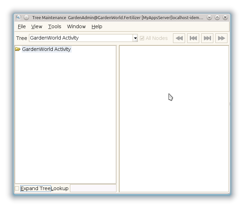Click the skip-to-first arrow button with bar
The image size is (244, 208).
click(x=193, y=38)
